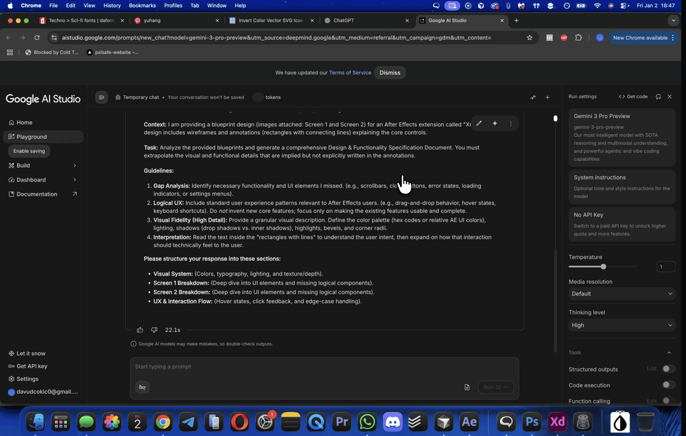Open the three-dot more options menu

tap(510, 123)
